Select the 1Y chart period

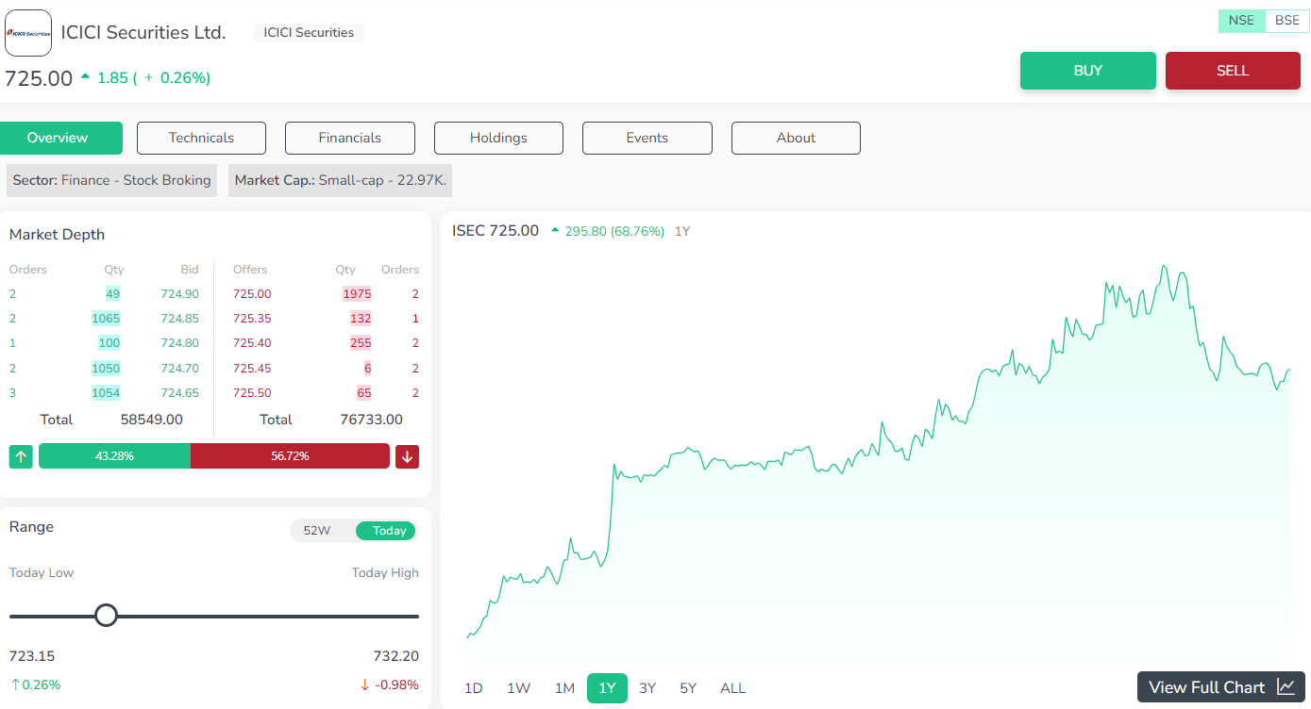[607, 688]
